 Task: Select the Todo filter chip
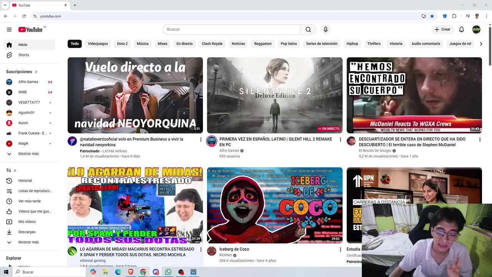75,44
